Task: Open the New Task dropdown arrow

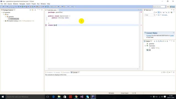Action: click(156, 12)
